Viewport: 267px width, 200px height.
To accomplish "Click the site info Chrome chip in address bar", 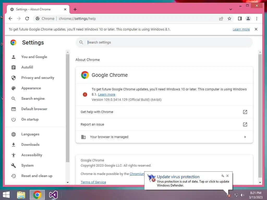I will (45, 18).
